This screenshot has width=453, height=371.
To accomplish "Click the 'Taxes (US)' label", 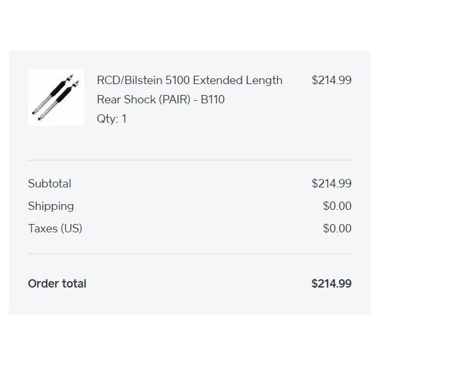I will [55, 229].
